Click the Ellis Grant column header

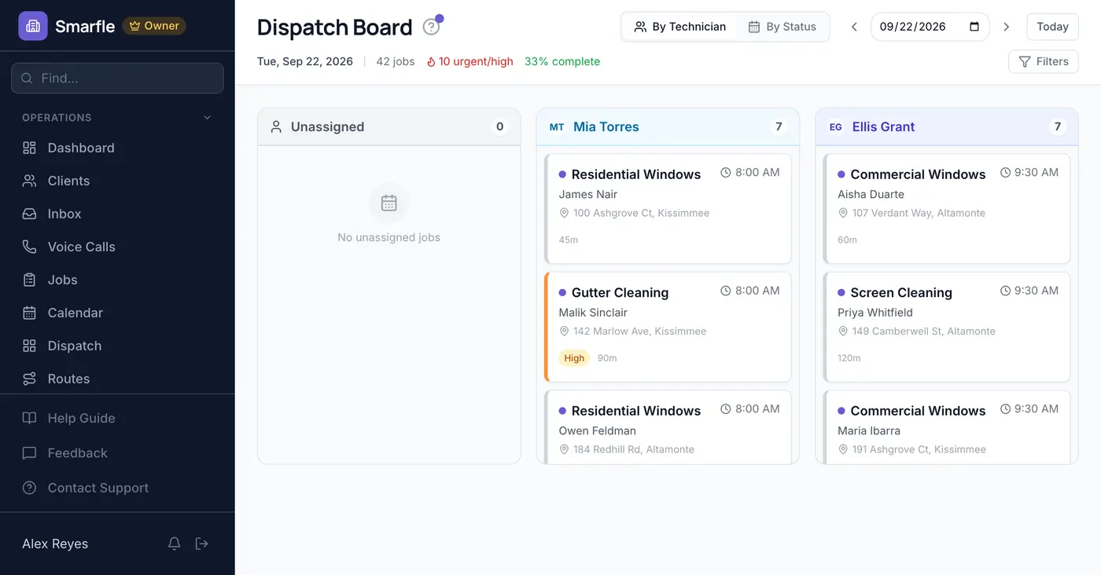947,126
